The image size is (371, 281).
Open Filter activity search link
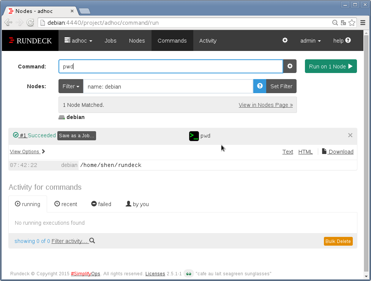pyautogui.click(x=73, y=241)
